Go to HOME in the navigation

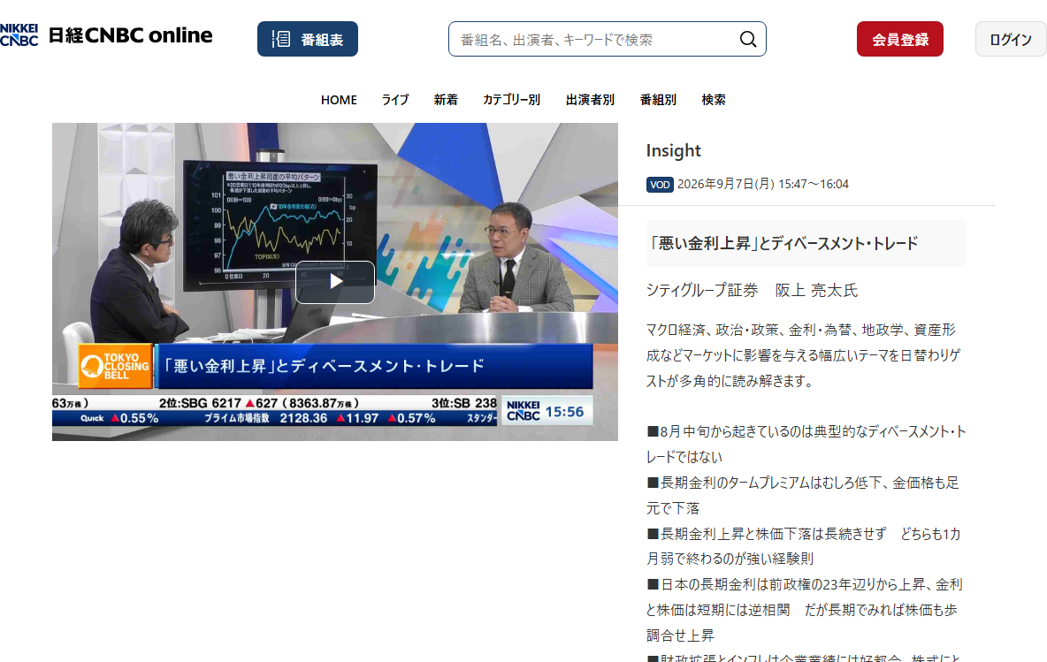[x=339, y=100]
